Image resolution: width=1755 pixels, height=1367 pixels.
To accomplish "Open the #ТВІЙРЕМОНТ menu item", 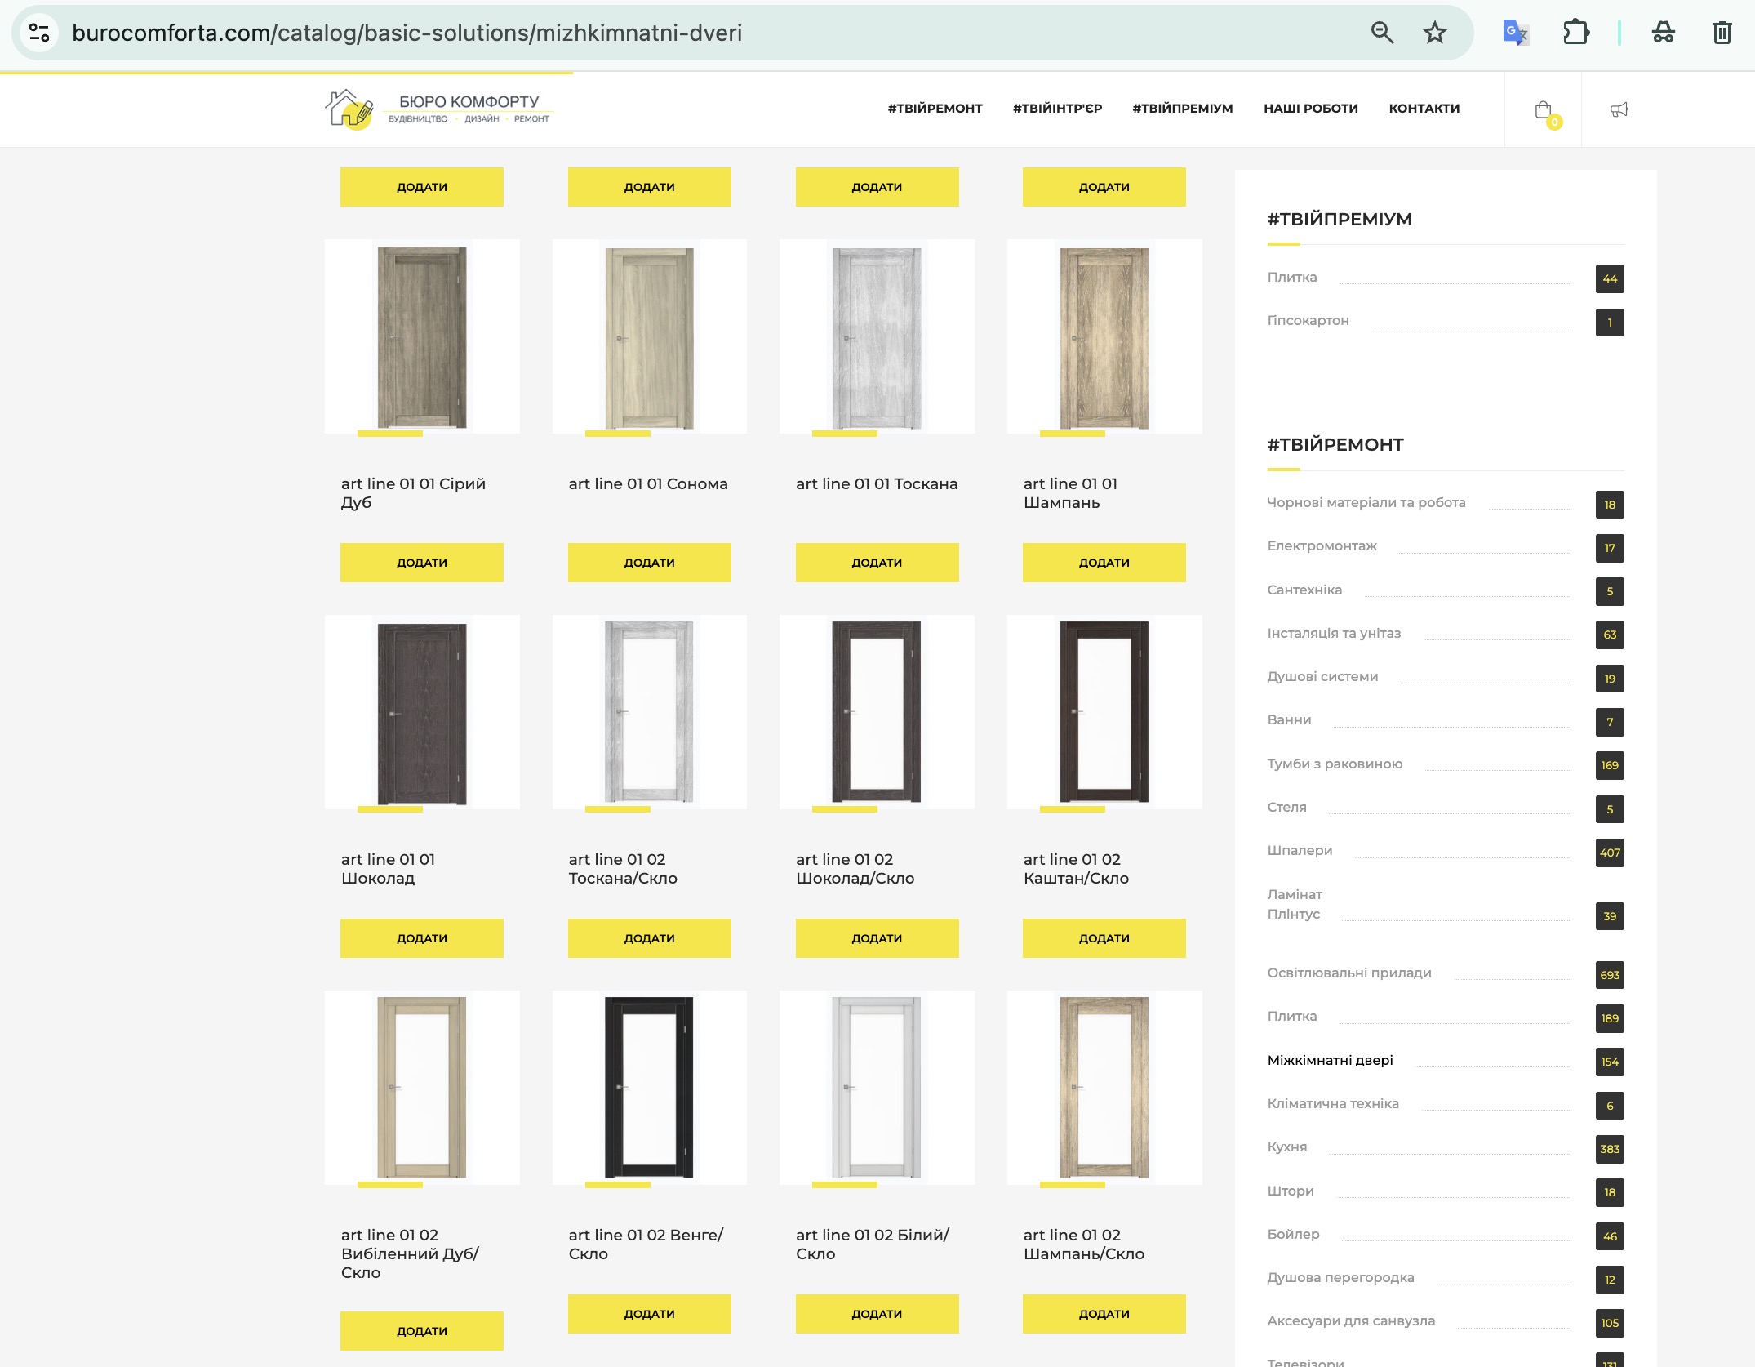I will [935, 109].
